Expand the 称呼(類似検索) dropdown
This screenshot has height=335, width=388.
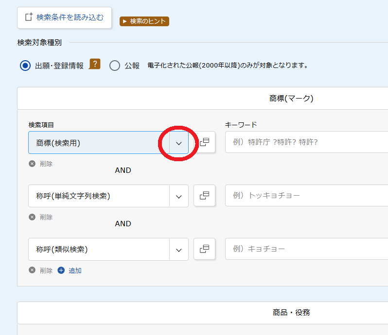point(178,250)
